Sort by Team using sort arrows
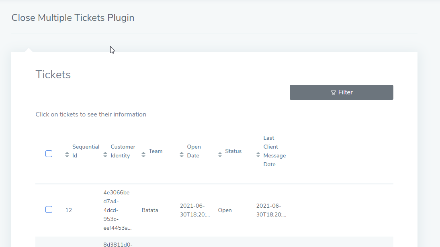The image size is (440, 247). coord(143,155)
